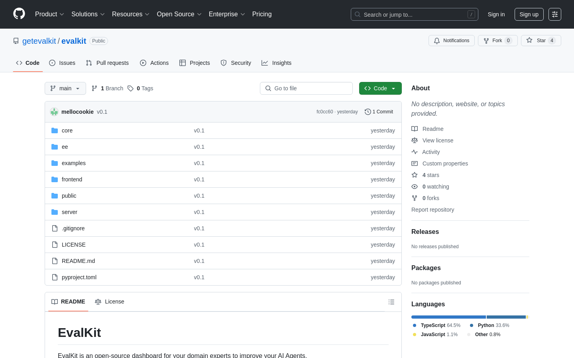Screen dimensions: 574x358
Task: Click the server folder icon
Action: pyautogui.click(x=55, y=212)
